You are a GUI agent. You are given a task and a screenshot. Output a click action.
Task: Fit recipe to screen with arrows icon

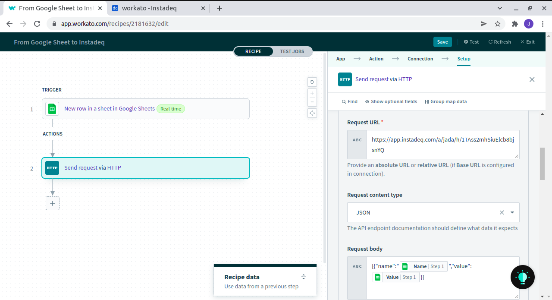pos(312,113)
